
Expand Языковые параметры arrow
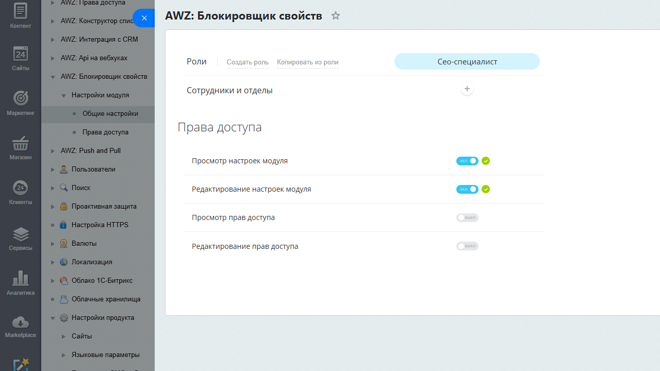click(63, 355)
